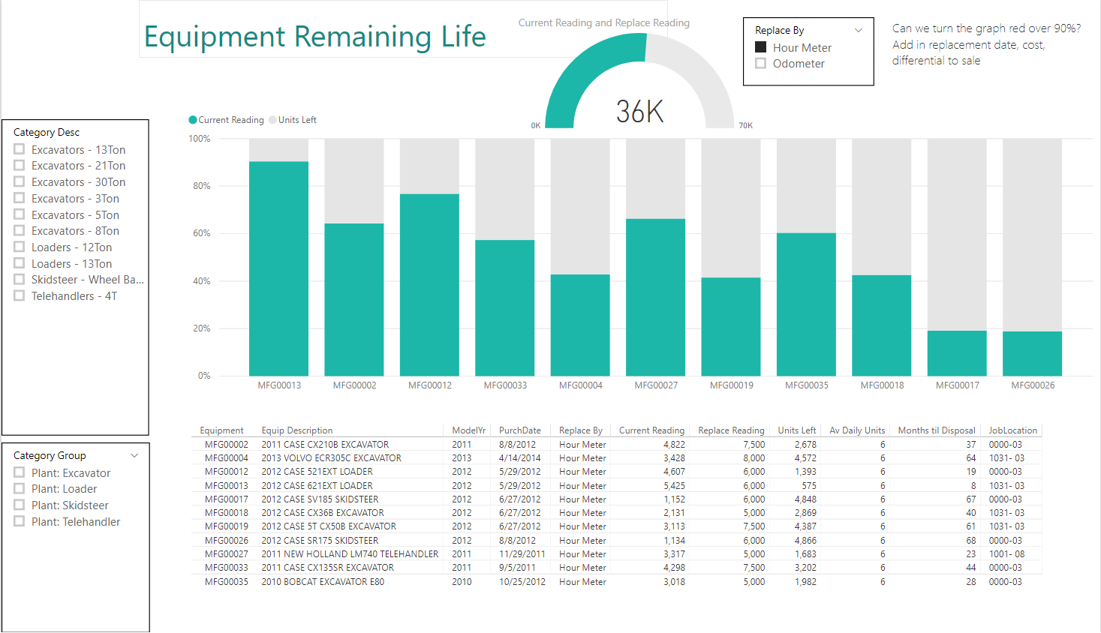Click the Current Reading legend marker
1101x633 pixels.
[193, 120]
